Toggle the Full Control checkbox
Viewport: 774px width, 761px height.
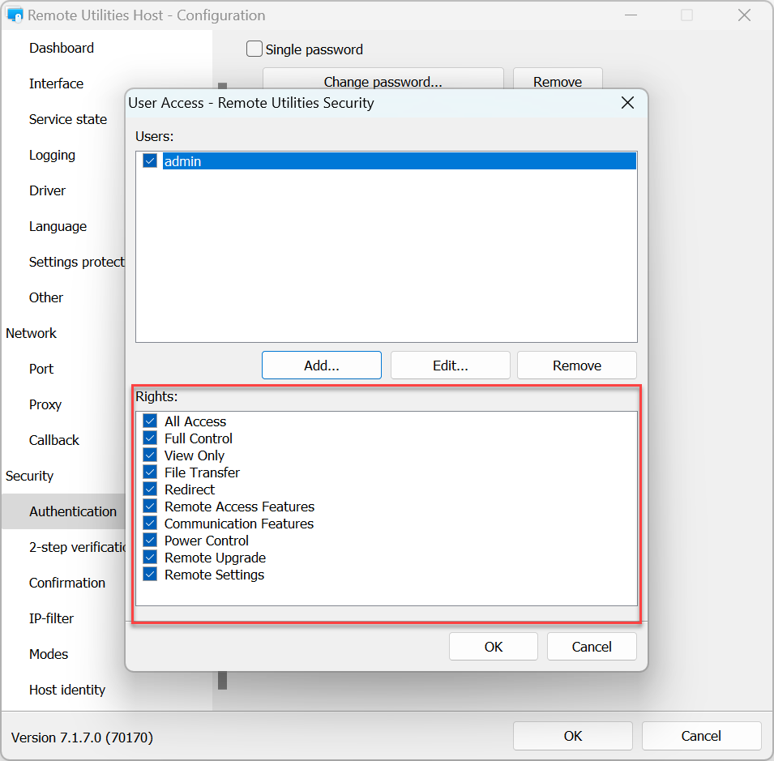tap(150, 438)
